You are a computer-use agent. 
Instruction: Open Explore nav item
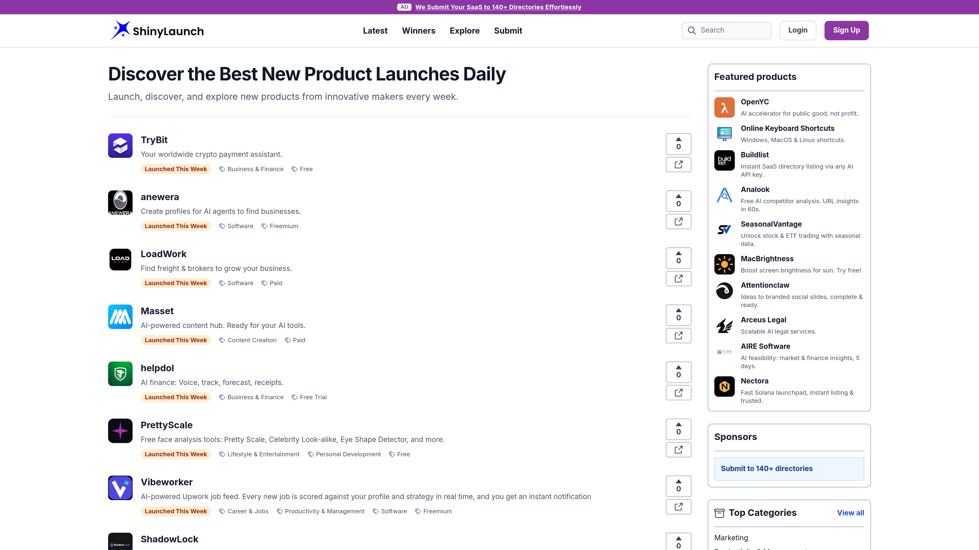click(465, 31)
